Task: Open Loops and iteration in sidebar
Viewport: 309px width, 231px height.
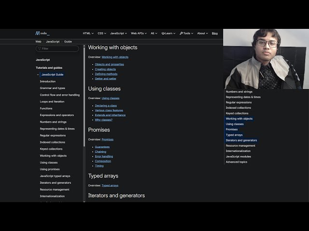Action: coord(52,102)
